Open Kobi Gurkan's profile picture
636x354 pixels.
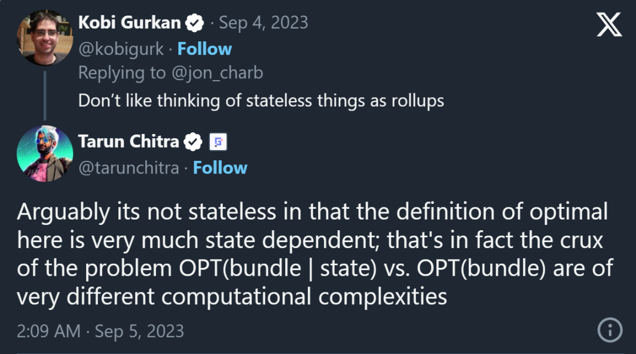point(45,38)
